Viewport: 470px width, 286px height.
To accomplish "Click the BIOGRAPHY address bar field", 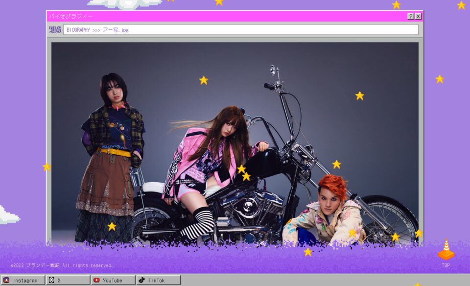I will pos(240,30).
